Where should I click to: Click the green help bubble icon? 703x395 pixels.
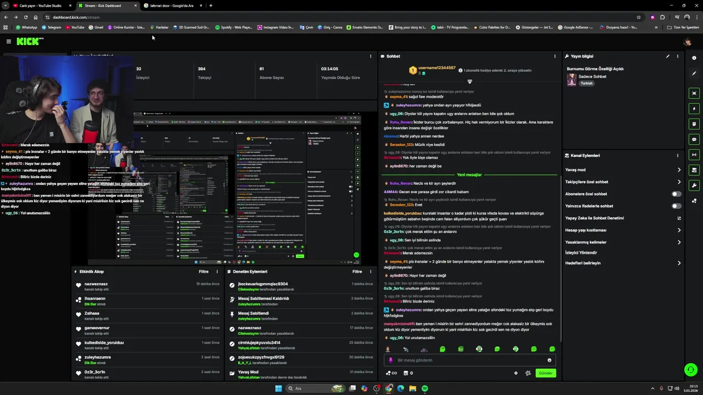[691, 370]
